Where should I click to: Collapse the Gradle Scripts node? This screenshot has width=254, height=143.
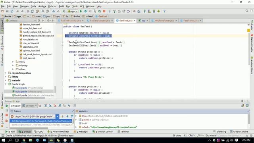6,84
